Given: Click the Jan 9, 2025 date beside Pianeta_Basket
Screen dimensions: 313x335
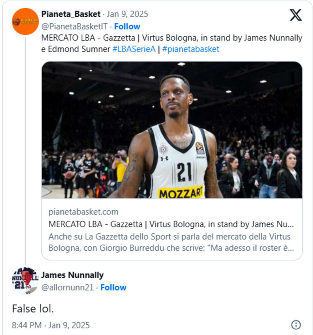Looking at the screenshot, I should coord(127,14).
